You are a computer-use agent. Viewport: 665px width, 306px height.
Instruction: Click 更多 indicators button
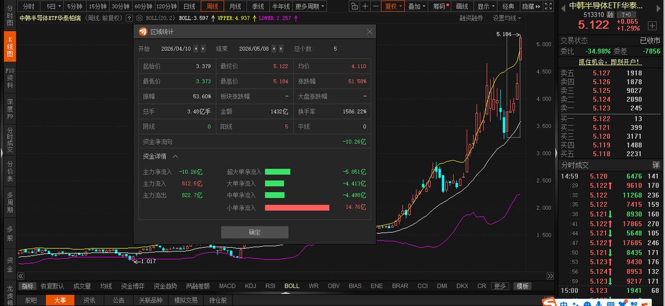point(500,286)
